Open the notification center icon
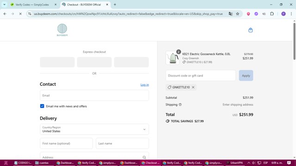 289,163
